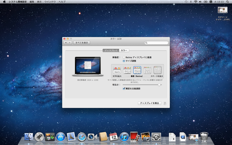Choose the '最適 (Retina)' scaling thumbnail
The image size is (232, 145).
pos(137,70)
